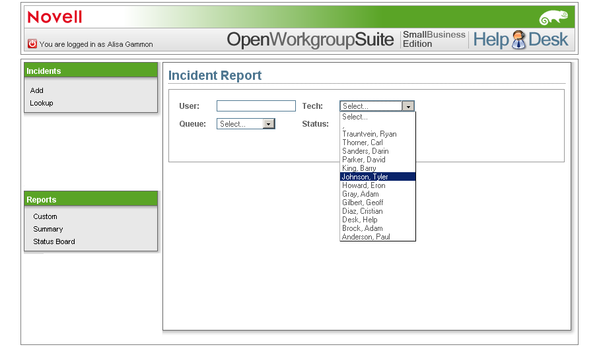Select Gray, Adam from Tech list
This screenshot has height=349, width=601.
[378, 194]
